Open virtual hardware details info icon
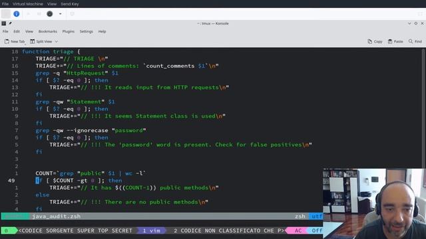 pyautogui.click(x=17, y=14)
